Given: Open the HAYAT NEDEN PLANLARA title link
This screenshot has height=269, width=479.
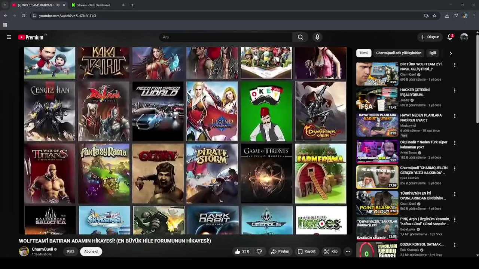Looking at the screenshot, I should tap(421, 118).
